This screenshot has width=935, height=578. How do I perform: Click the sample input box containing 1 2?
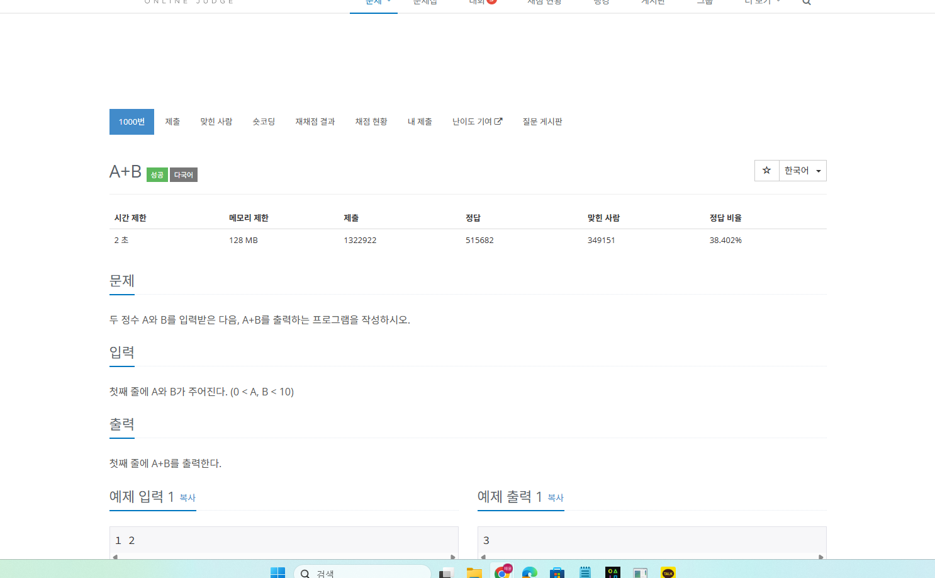click(284, 542)
